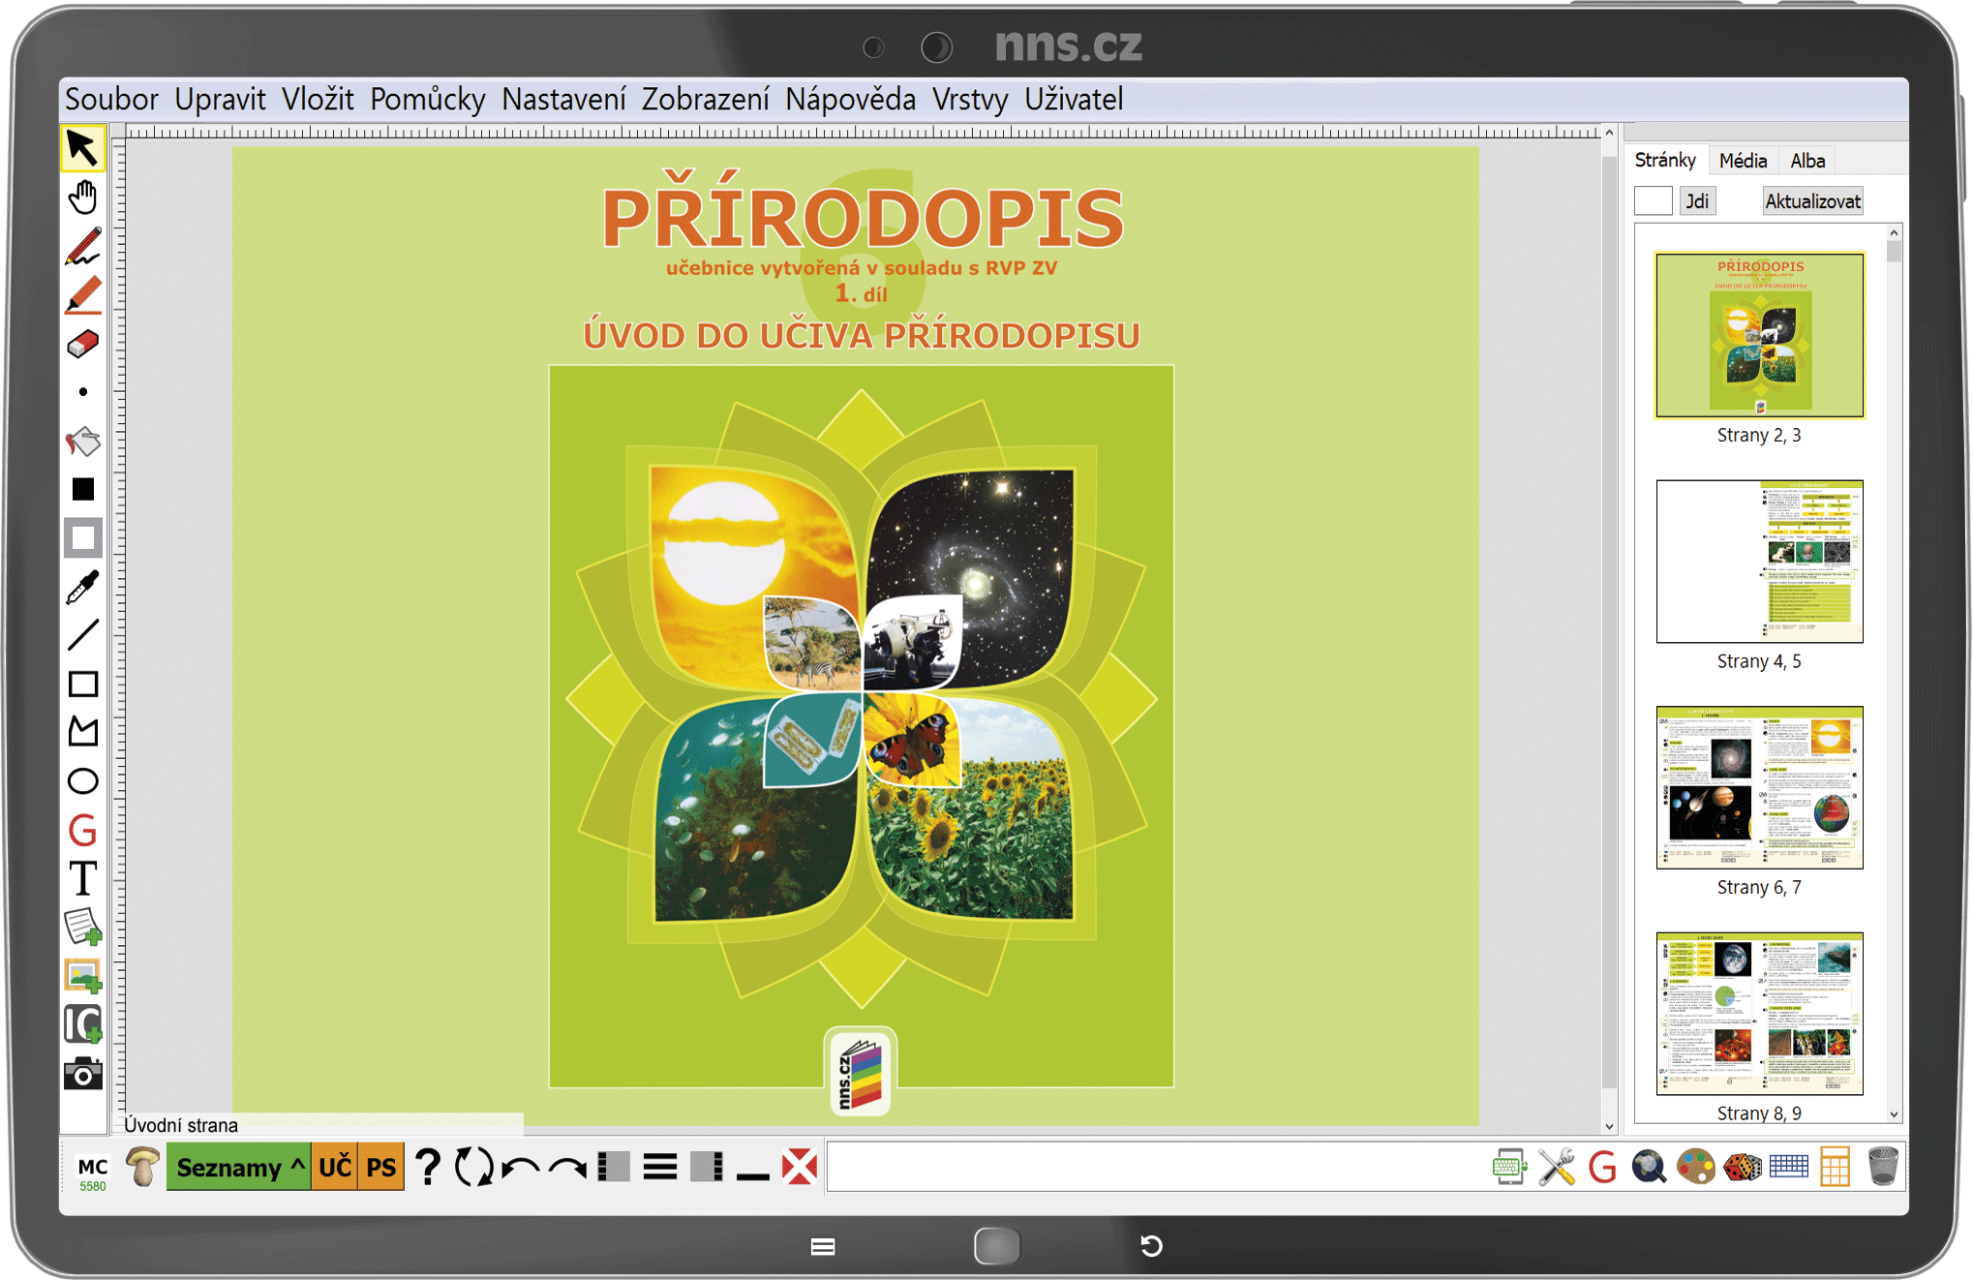This screenshot has width=1973, height=1280.
Task: Choose the eyedropper color picker tool
Action: pos(82,587)
